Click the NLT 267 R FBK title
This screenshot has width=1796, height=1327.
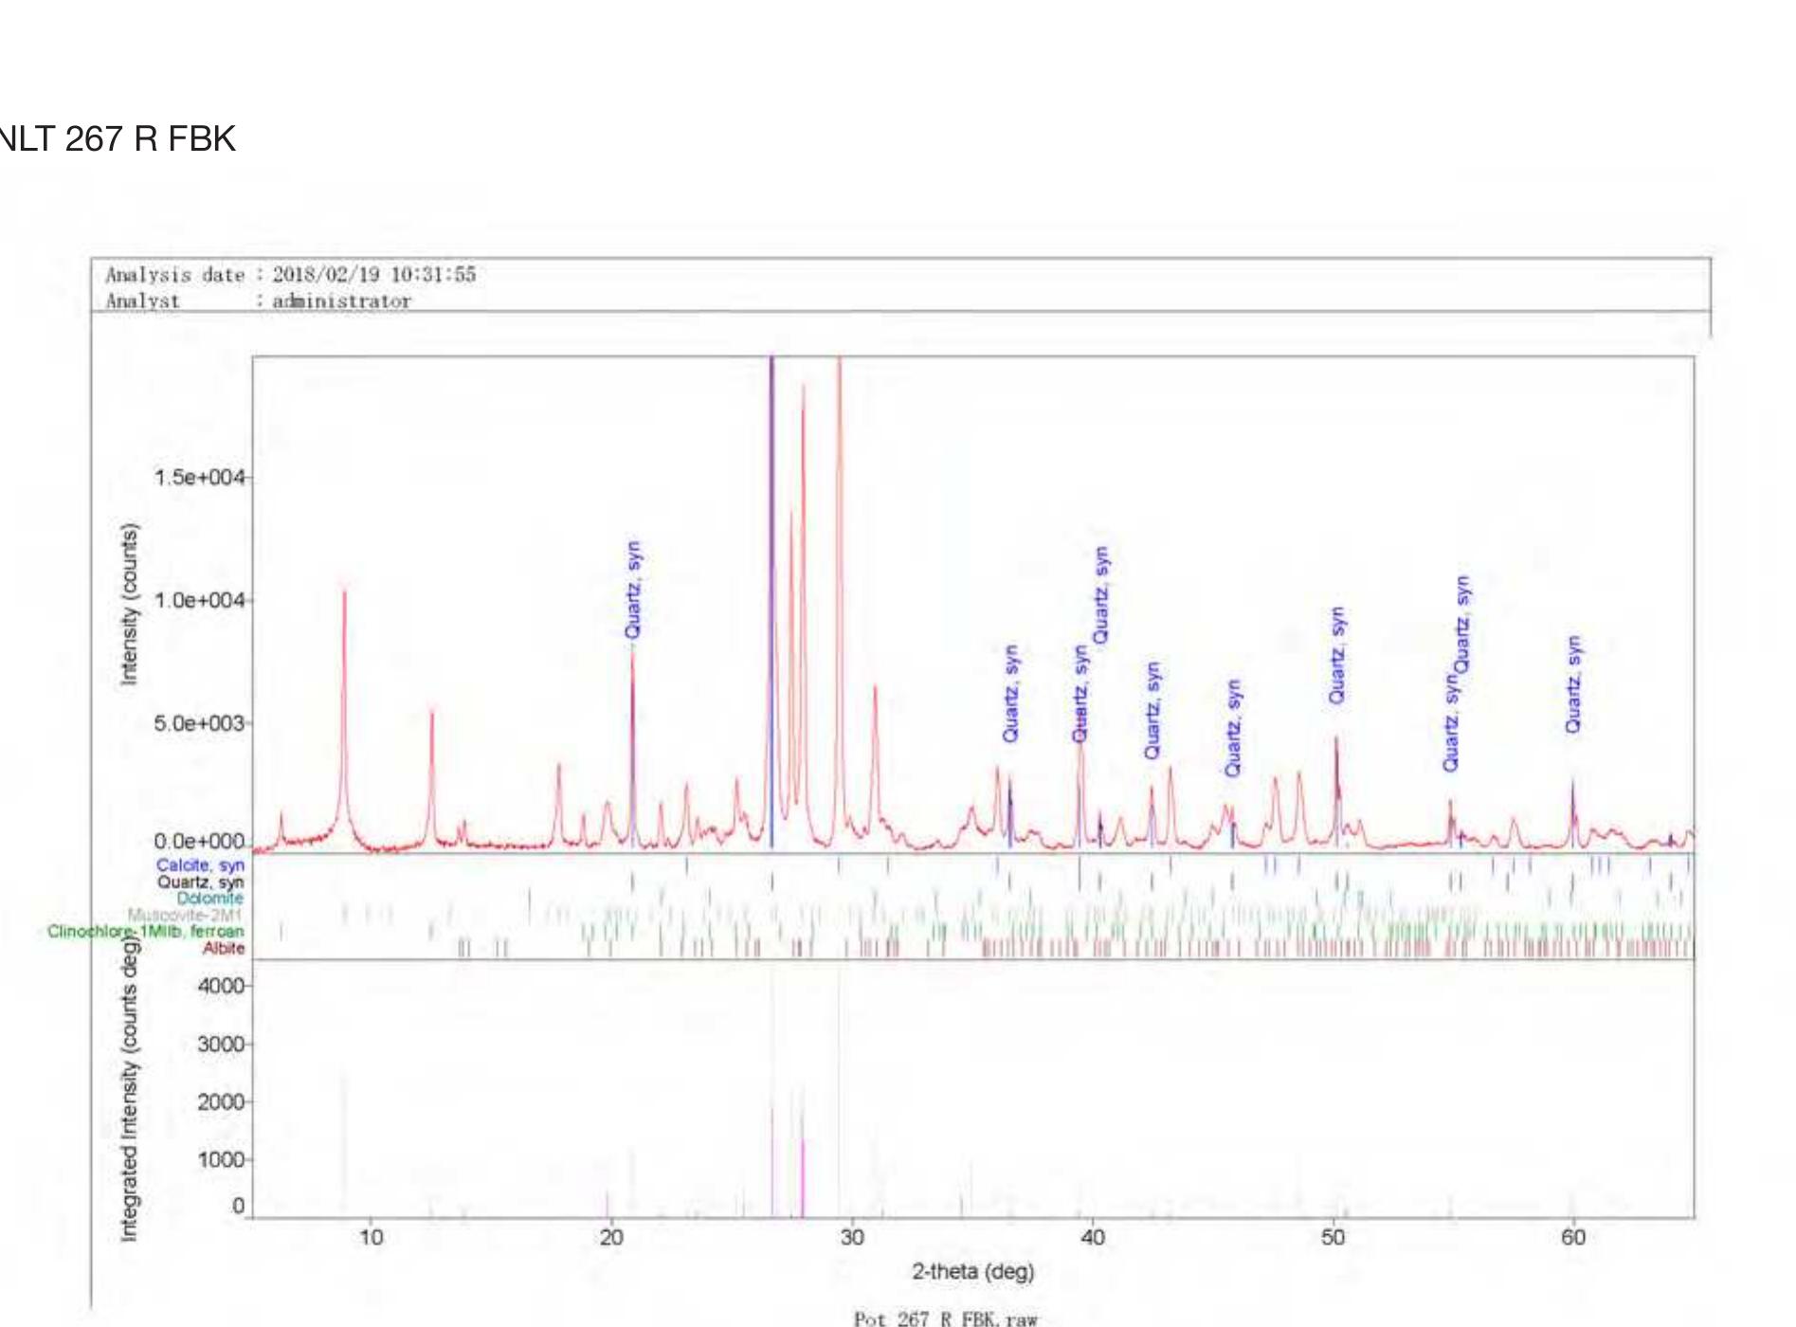117,139
